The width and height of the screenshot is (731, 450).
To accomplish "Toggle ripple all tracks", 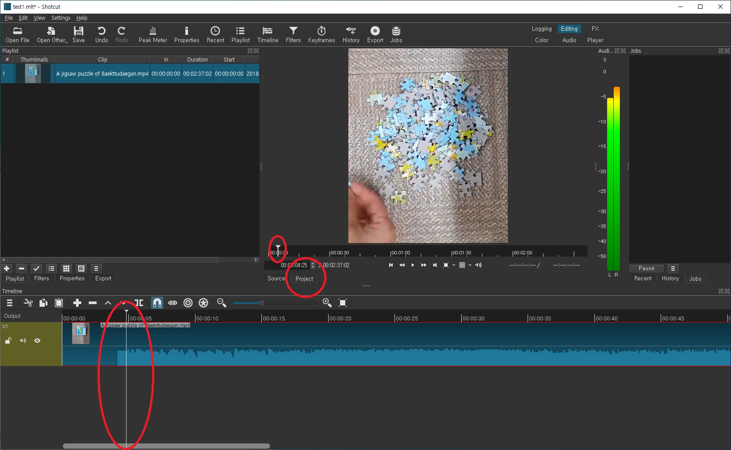I will pyautogui.click(x=203, y=303).
